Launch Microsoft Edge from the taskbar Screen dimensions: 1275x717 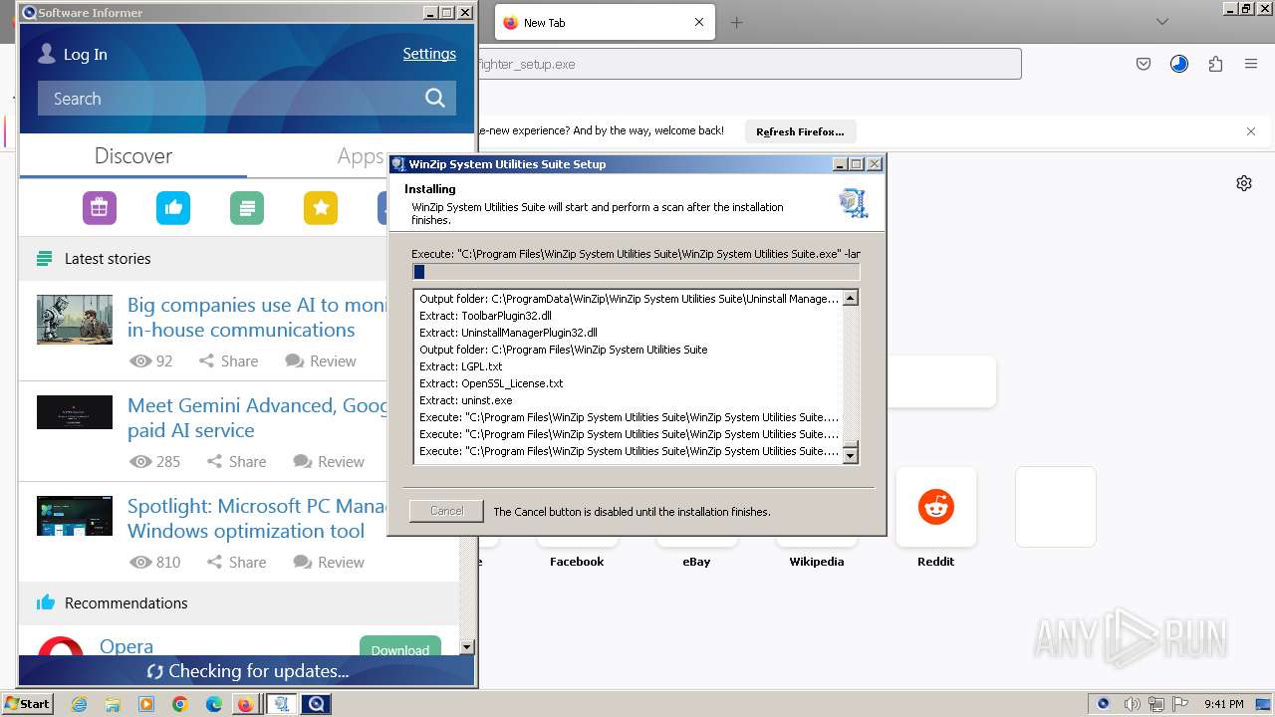[x=213, y=704]
